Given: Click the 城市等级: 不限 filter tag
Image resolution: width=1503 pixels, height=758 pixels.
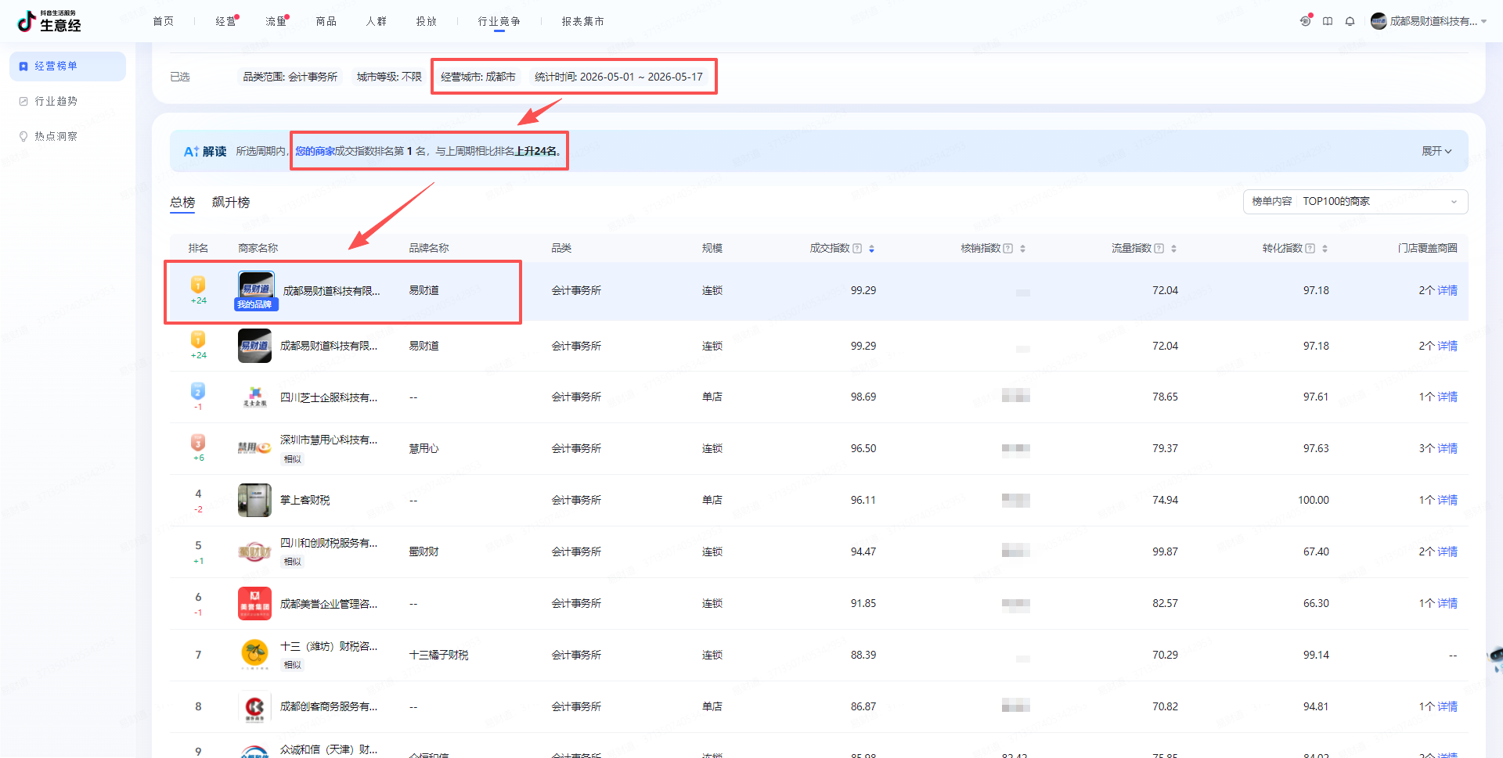Looking at the screenshot, I should (389, 77).
